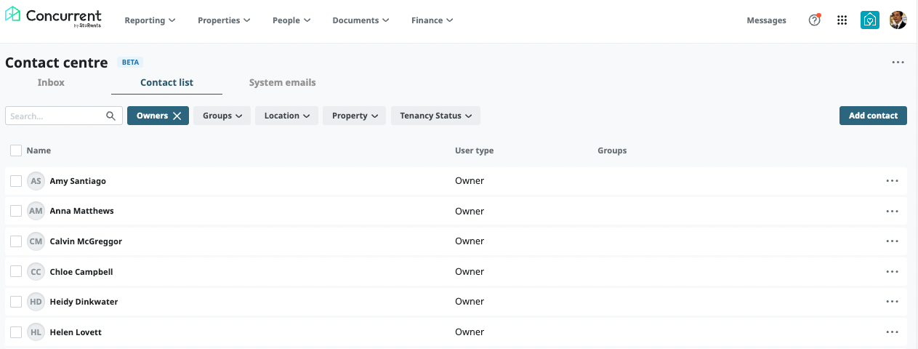The width and height of the screenshot is (918, 349).
Task: Open the apps grid launcher icon
Action: point(842,20)
